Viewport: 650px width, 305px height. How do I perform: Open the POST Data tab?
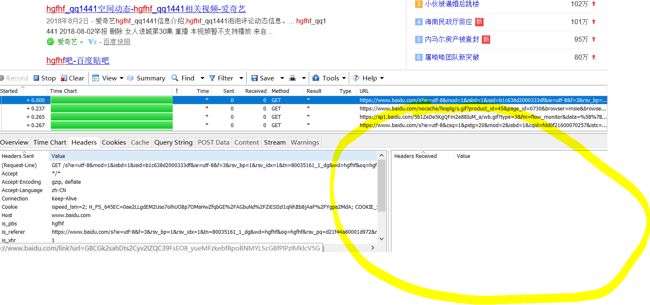213,142
